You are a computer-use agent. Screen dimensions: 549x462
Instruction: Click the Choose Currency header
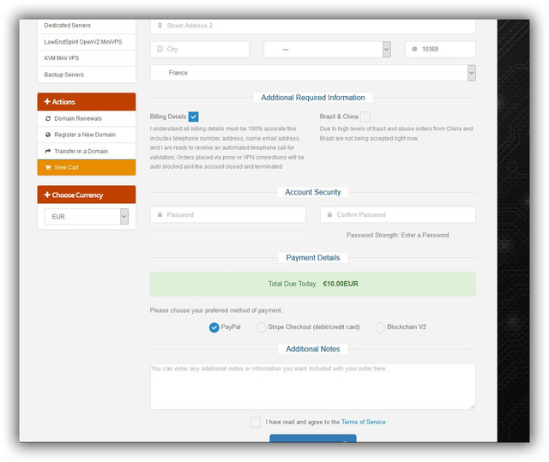point(87,195)
